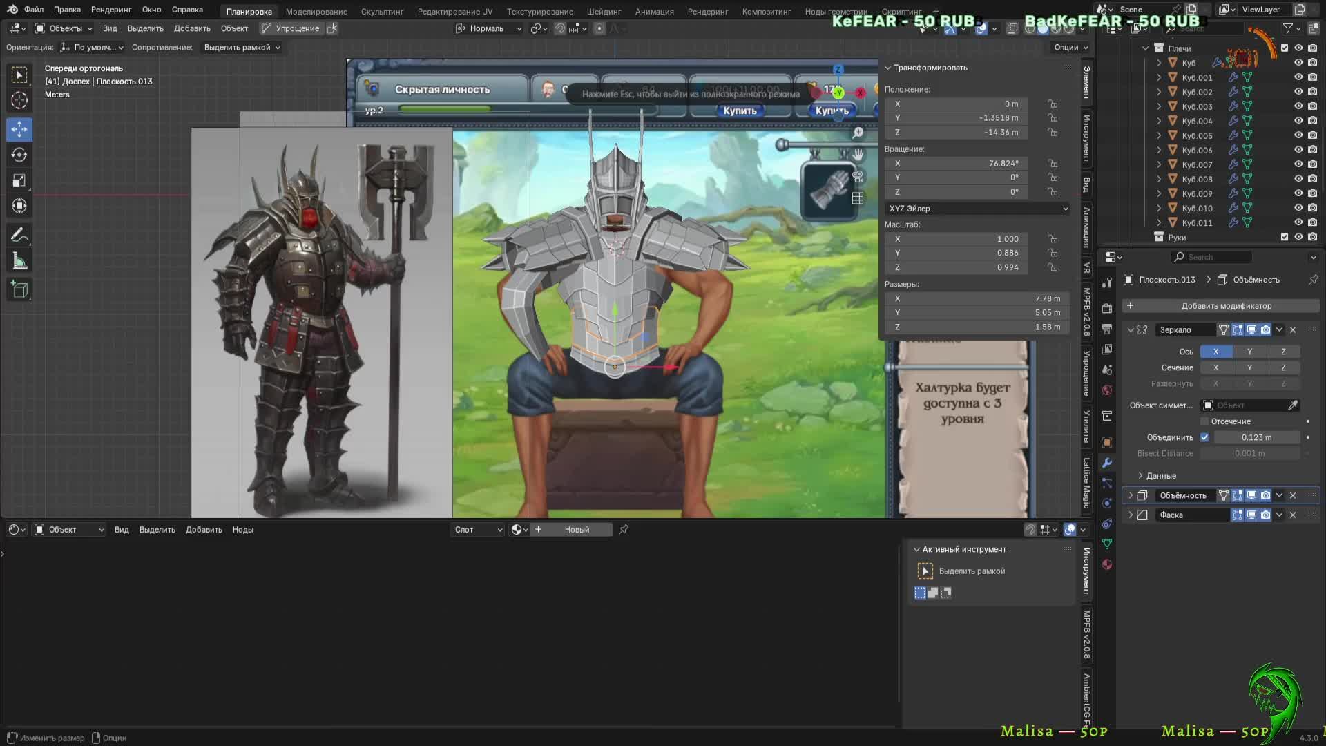Adjust the Merge distance 0.123 m field
1326x746 pixels.
tap(1256, 437)
